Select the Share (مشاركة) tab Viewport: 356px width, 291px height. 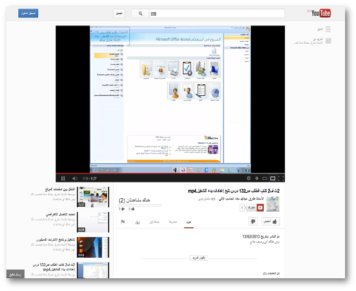(x=173, y=222)
